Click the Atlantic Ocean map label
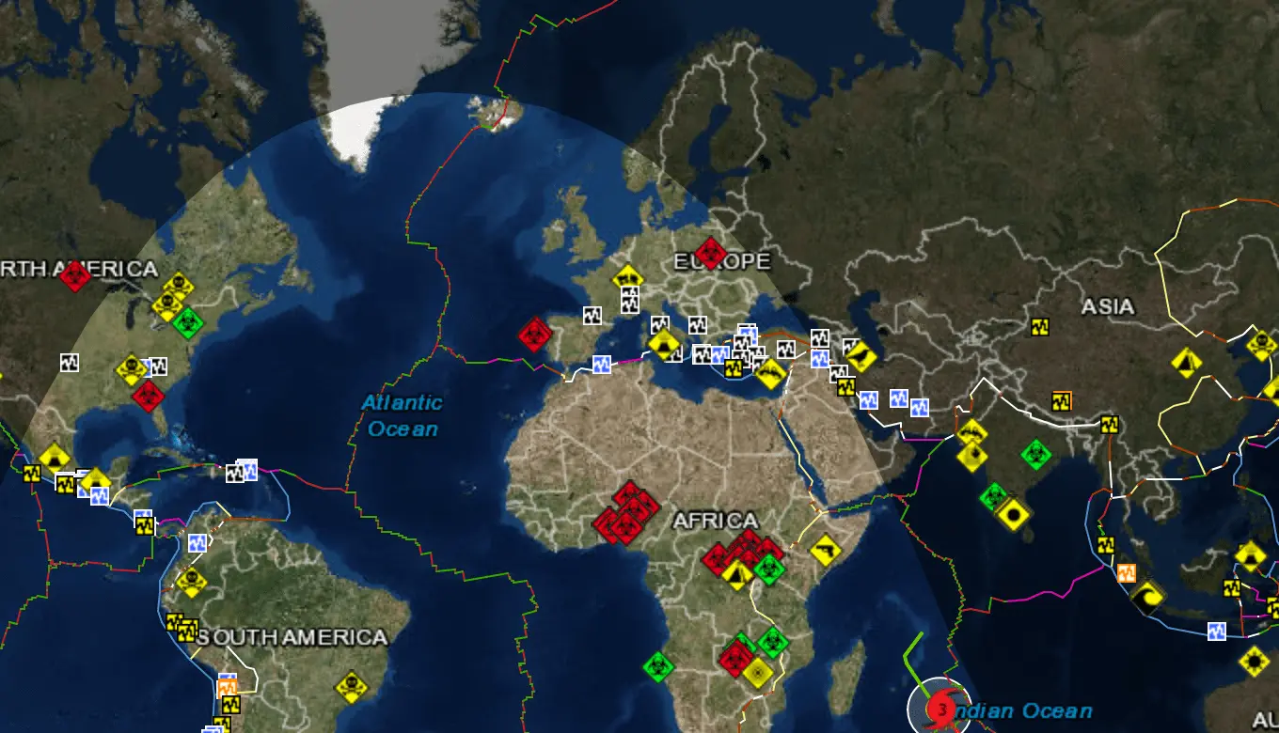Viewport: 1279px width, 733px height. 403,415
